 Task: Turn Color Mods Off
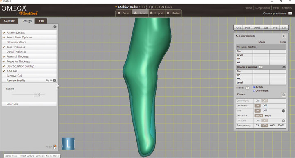pos(265,101)
